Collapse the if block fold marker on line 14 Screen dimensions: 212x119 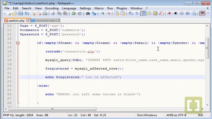coord(18,43)
